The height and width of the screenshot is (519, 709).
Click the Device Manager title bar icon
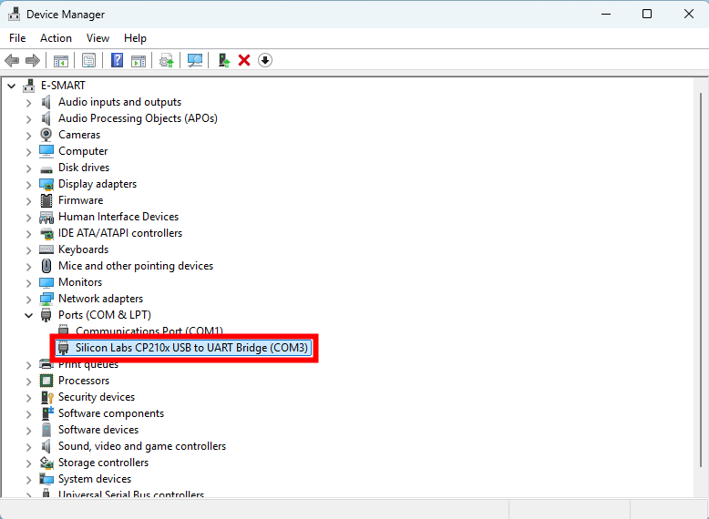(14, 14)
